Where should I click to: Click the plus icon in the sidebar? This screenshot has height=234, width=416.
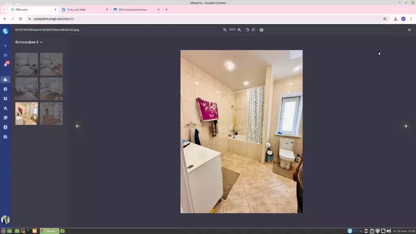(5, 45)
